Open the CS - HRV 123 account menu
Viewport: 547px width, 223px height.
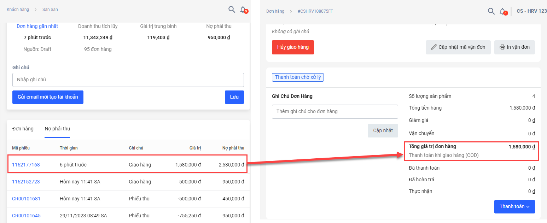click(531, 11)
